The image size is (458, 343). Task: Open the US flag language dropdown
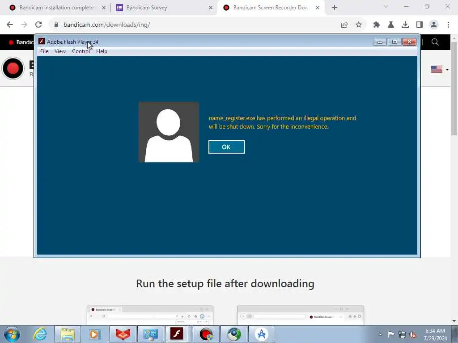tap(440, 69)
